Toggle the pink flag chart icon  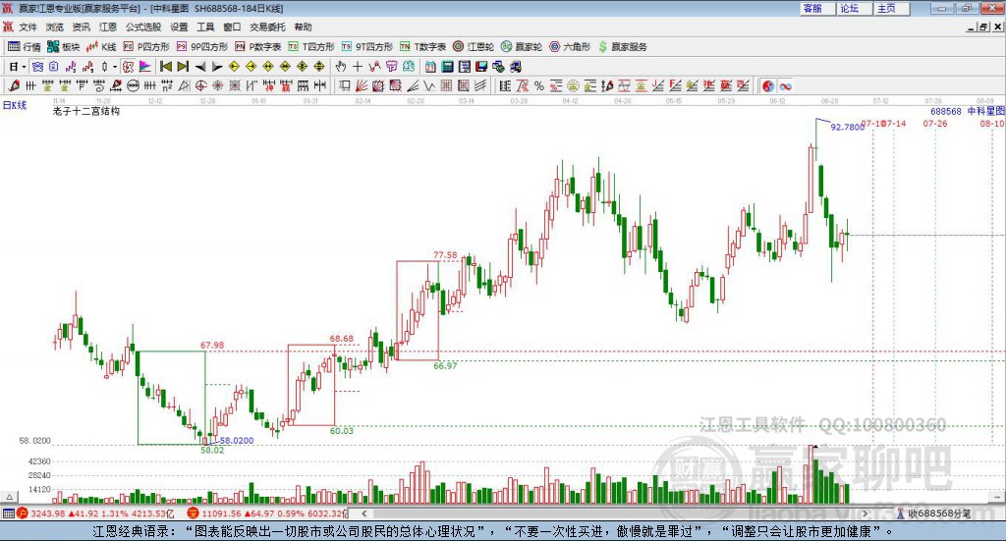pos(145,67)
